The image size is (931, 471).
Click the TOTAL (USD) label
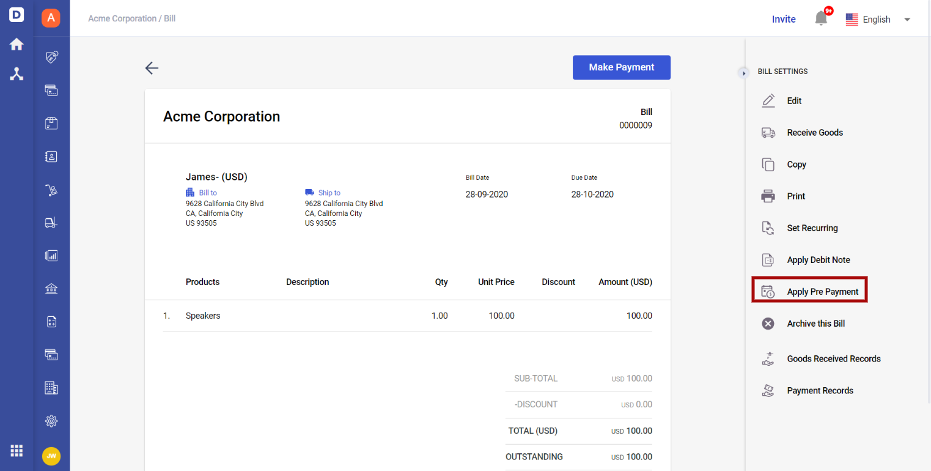point(533,431)
